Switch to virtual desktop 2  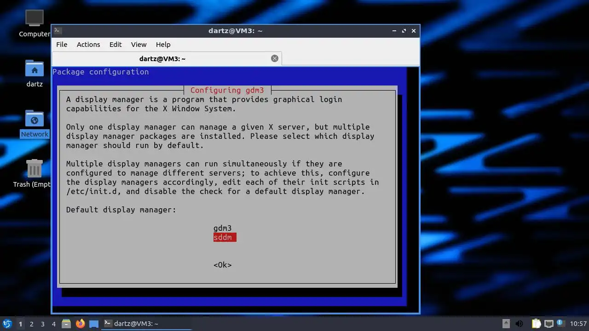point(31,324)
